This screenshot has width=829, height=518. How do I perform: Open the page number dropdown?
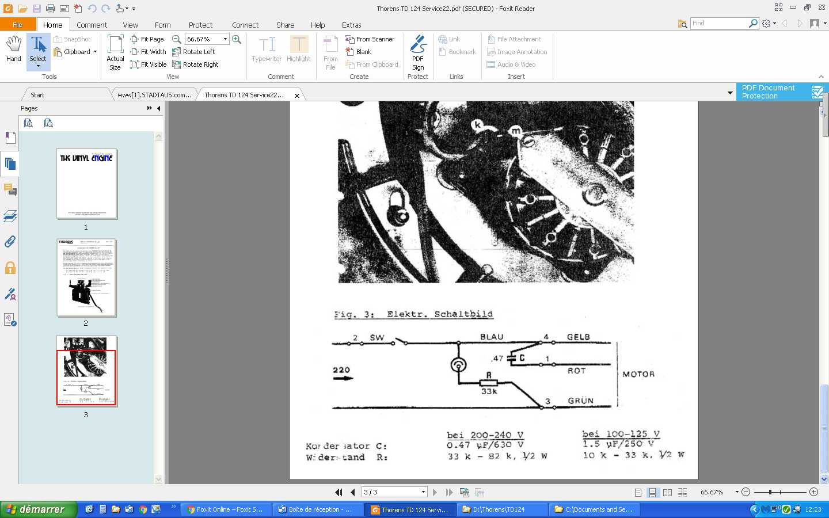(423, 492)
